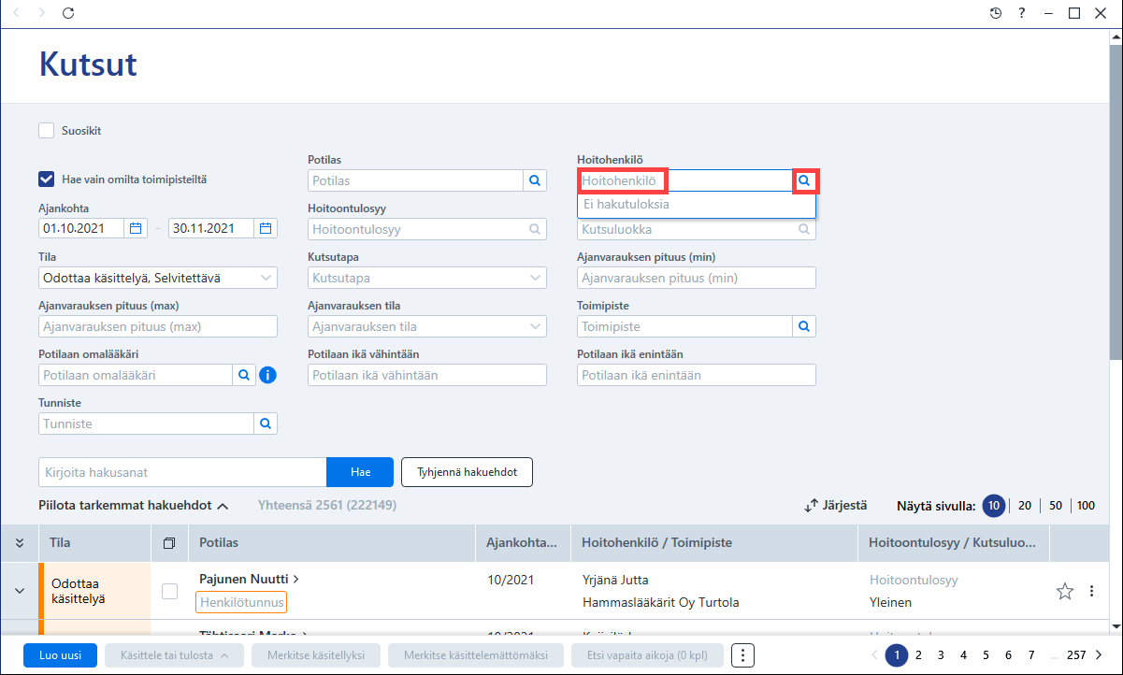The width and height of the screenshot is (1123, 675).
Task: Show 100 items per page
Action: coord(1086,506)
